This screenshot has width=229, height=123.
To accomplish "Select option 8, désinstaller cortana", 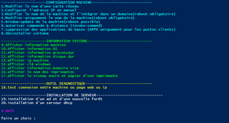I will point(25,33).
